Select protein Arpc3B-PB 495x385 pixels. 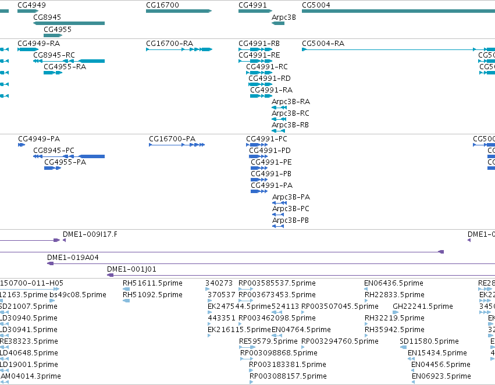pos(290,220)
